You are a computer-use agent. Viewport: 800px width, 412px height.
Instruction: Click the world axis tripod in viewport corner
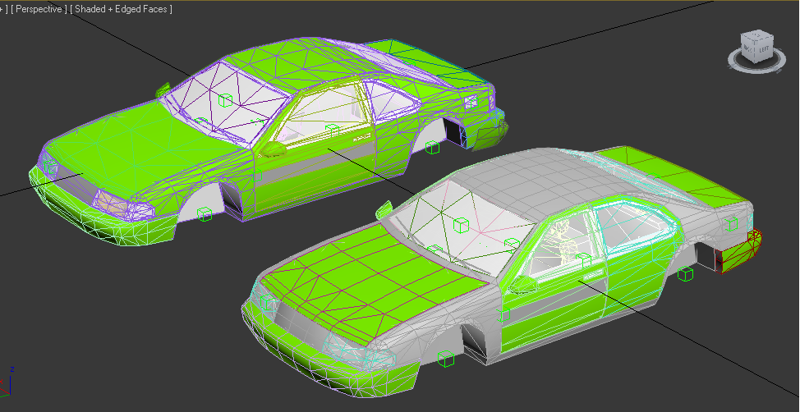8,381
